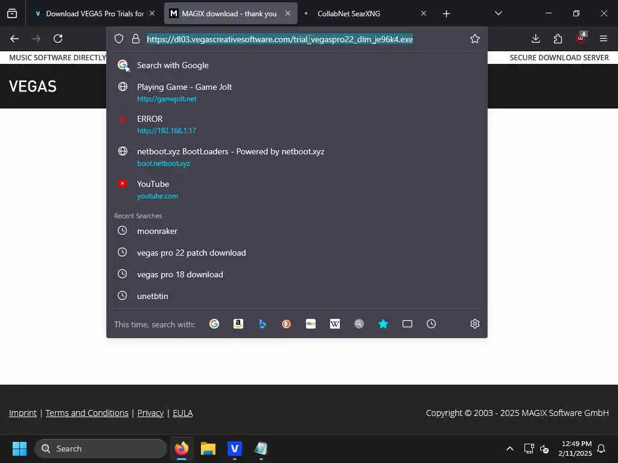Open notifications bell icon
The height and width of the screenshot is (463, 618).
[x=602, y=449]
